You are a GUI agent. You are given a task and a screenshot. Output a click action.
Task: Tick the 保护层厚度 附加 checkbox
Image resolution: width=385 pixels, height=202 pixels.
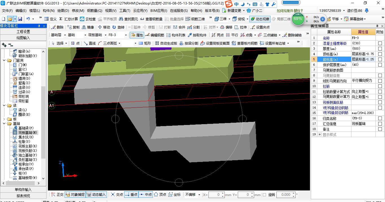click(x=380, y=65)
